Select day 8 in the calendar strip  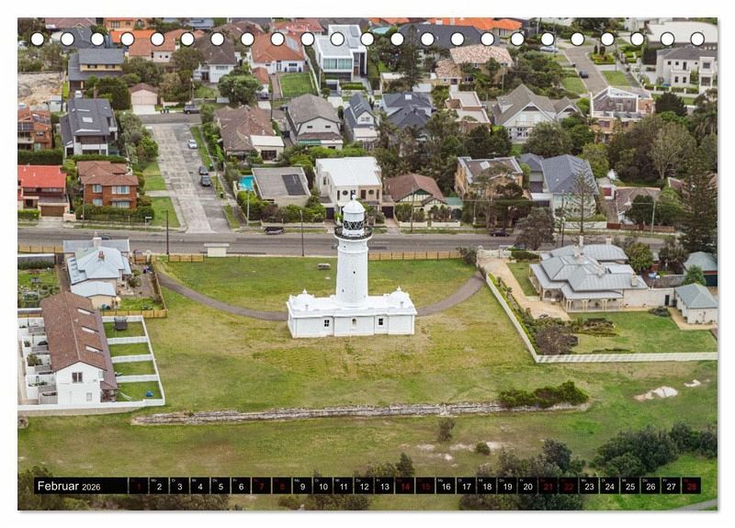pos(282,487)
